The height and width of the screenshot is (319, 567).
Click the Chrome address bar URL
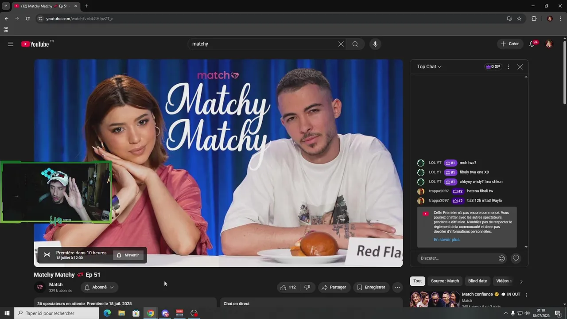(x=80, y=19)
